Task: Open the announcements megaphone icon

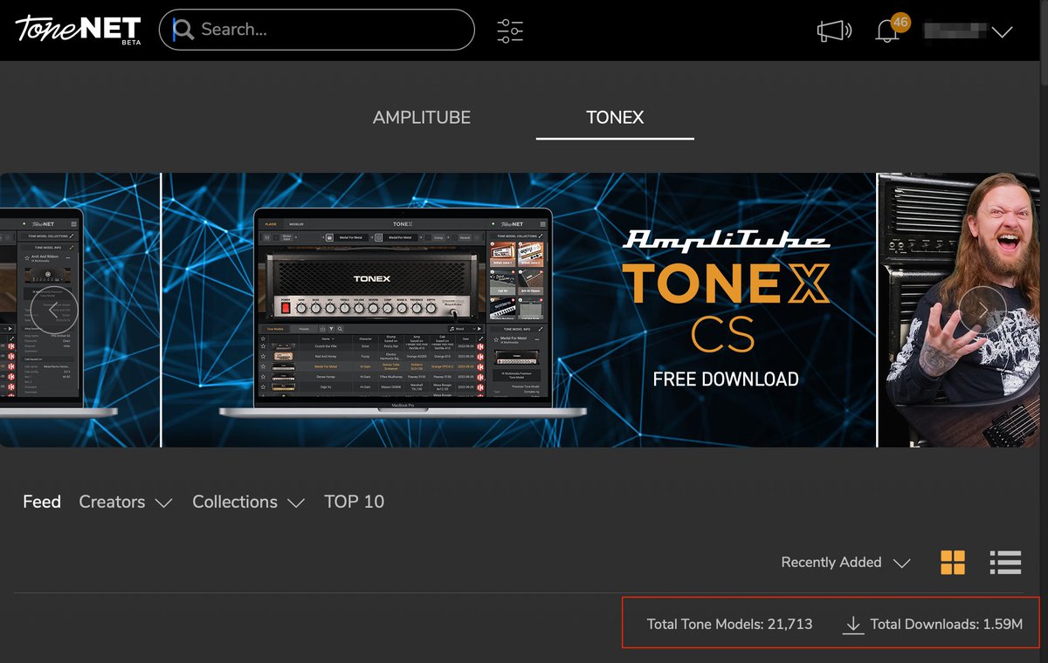Action: click(x=834, y=31)
